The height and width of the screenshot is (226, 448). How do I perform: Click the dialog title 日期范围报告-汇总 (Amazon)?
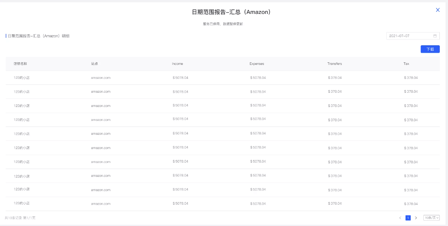pyautogui.click(x=232, y=12)
